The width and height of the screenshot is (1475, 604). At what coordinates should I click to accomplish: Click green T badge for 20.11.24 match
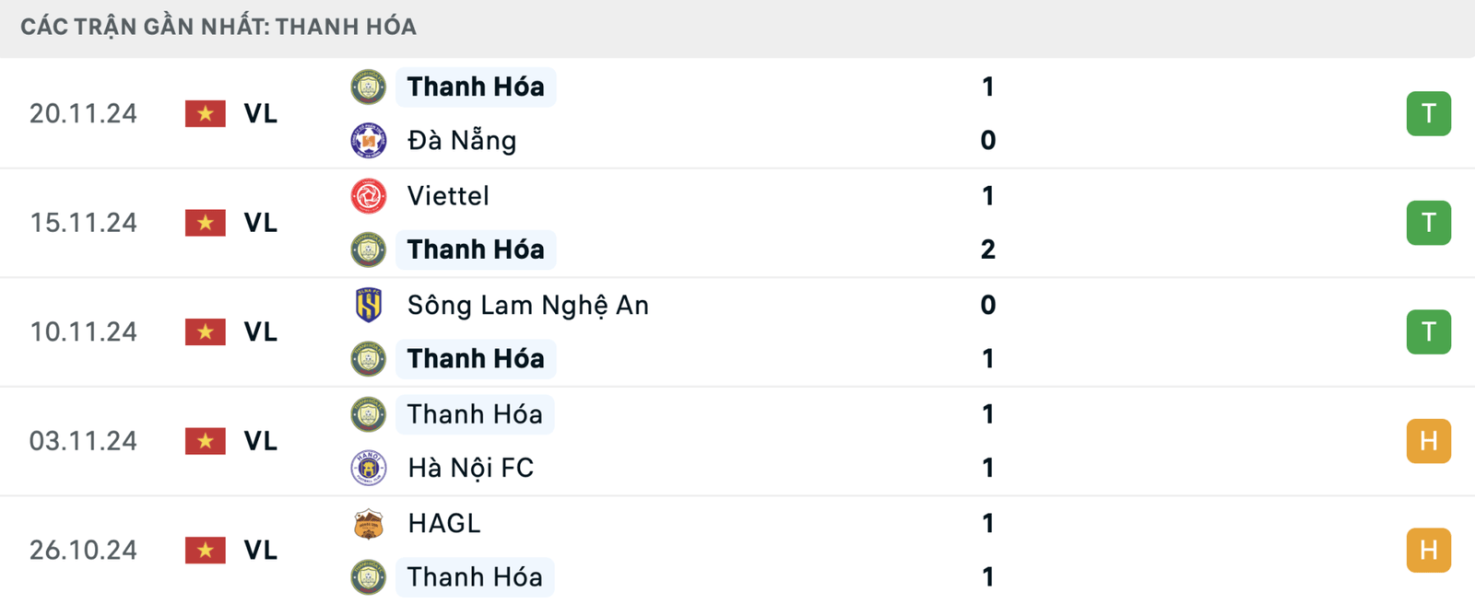(x=1429, y=113)
